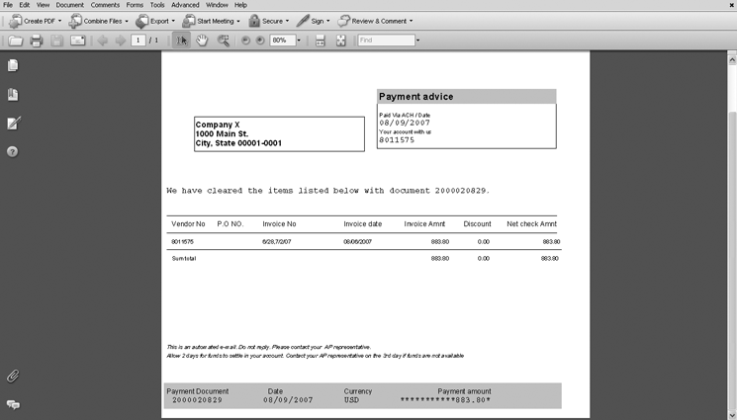737x420 pixels.
Task: Click the Zoom in circle button
Action: coord(260,41)
